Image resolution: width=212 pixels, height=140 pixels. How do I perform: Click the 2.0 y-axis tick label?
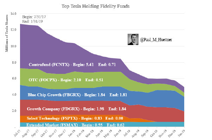coord(14,111)
